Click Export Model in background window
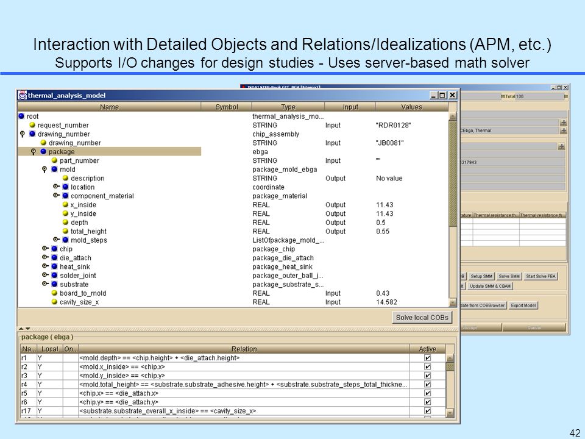The width and height of the screenshot is (585, 439). coord(523,305)
